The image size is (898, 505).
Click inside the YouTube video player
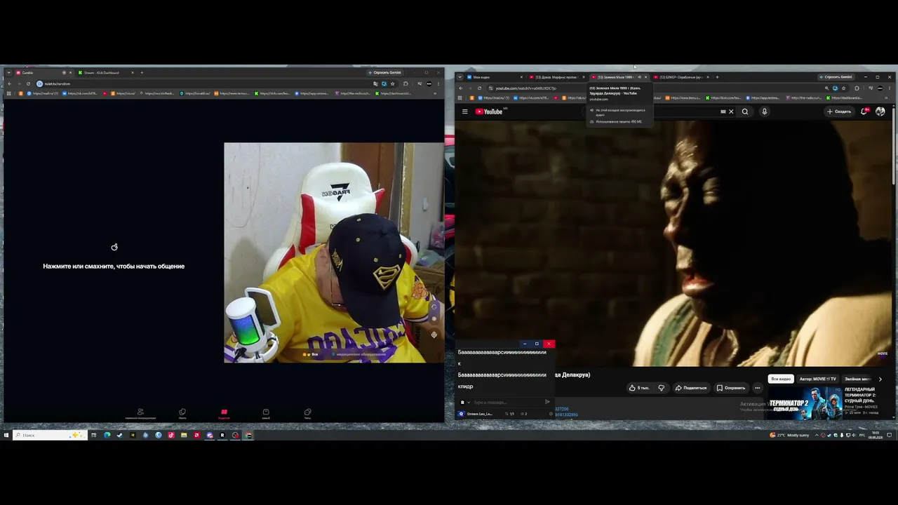673,243
